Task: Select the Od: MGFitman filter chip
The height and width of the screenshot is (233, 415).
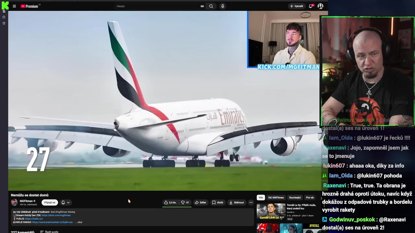Action: pos(276,197)
